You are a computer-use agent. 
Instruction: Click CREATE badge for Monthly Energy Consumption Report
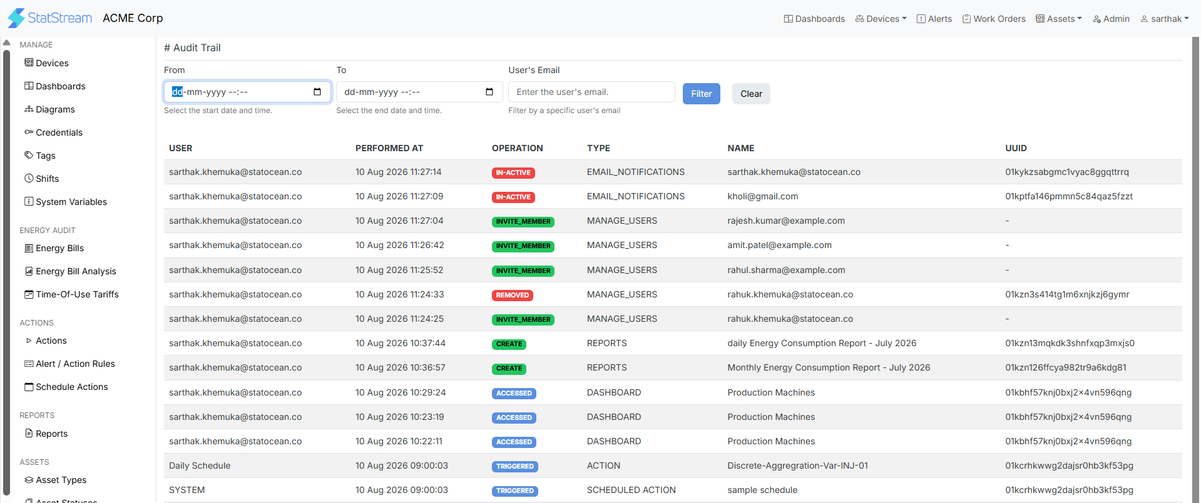click(509, 369)
